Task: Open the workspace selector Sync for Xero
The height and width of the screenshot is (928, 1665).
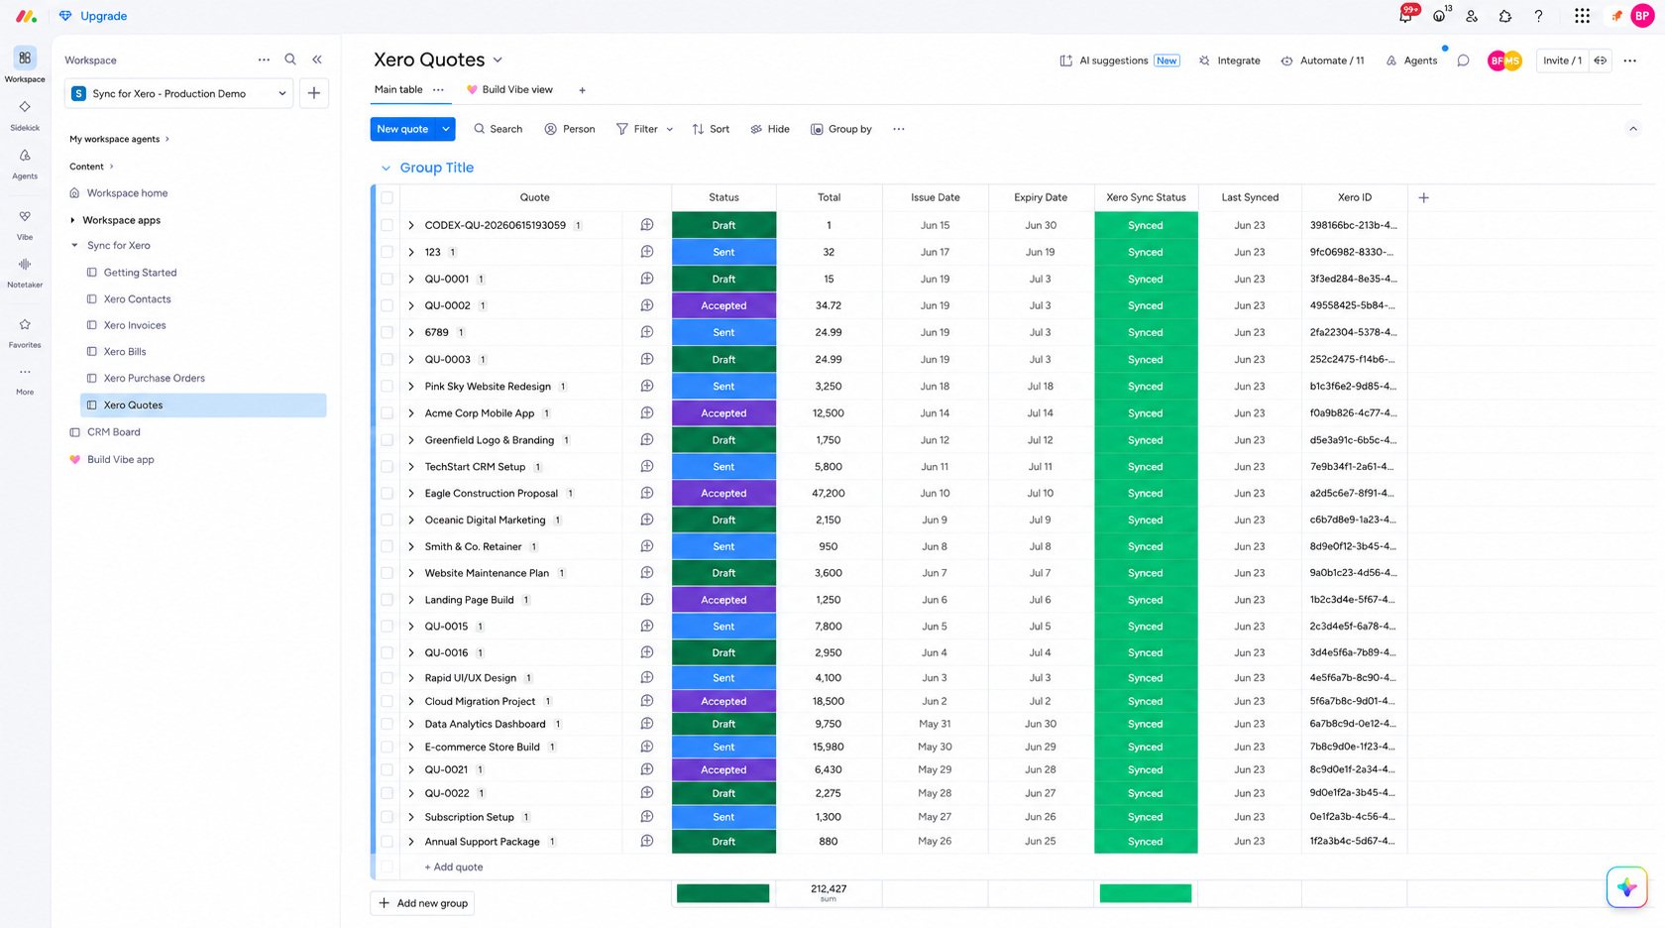Action: pos(179,93)
